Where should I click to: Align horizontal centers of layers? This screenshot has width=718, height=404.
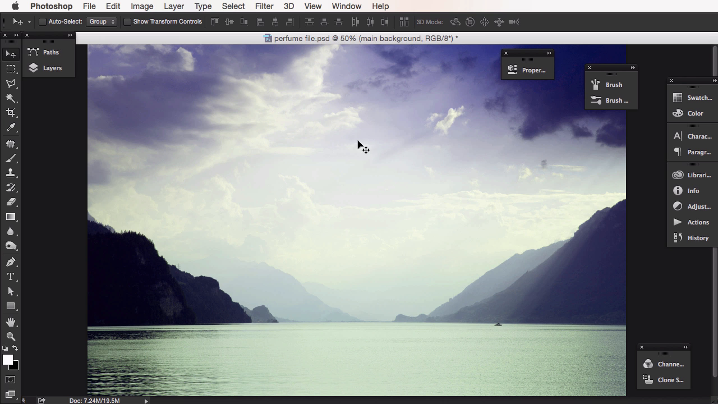[x=275, y=22]
